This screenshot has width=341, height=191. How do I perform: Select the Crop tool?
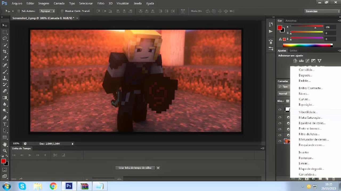point(5,51)
